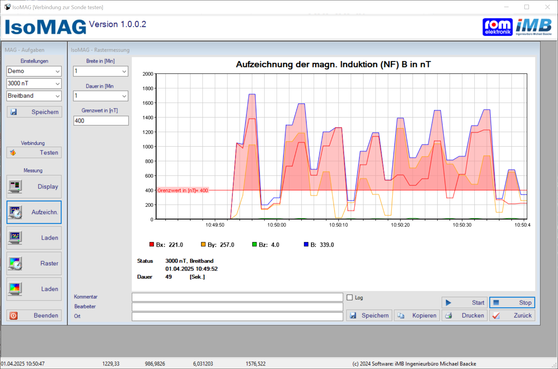Screen dimensions: 558x369
Task: Click the Grenzwert in nT input field
Action: [x=101, y=121]
